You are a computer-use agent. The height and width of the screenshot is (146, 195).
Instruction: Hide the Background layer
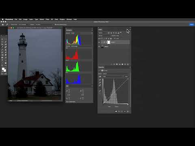point(99,47)
